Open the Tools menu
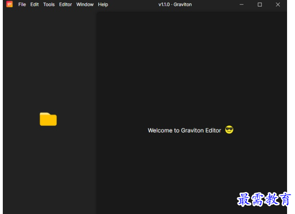295x214 pixels. pos(49,5)
